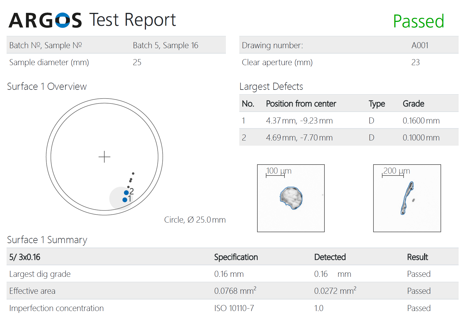The height and width of the screenshot is (325, 466).
Task: Click the ISO 10110-7 specification text
Action: pyautogui.click(x=234, y=308)
